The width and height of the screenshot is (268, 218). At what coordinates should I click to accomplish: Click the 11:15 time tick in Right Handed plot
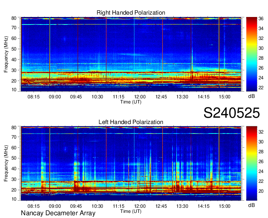coord(119,97)
